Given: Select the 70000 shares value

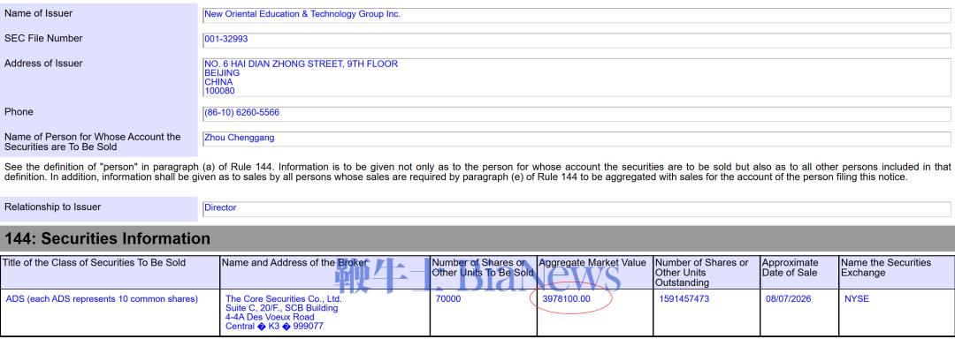Looking at the screenshot, I should click(448, 298).
